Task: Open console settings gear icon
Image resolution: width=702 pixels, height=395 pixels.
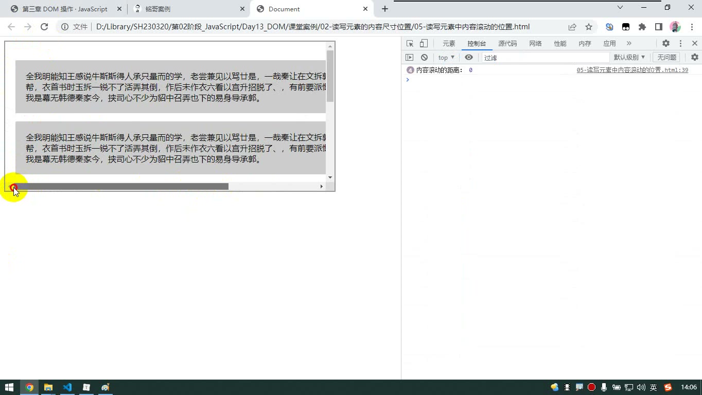Action: (694, 58)
